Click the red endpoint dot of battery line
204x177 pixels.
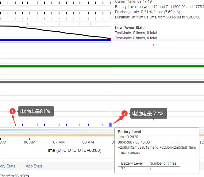tap(110, 39)
